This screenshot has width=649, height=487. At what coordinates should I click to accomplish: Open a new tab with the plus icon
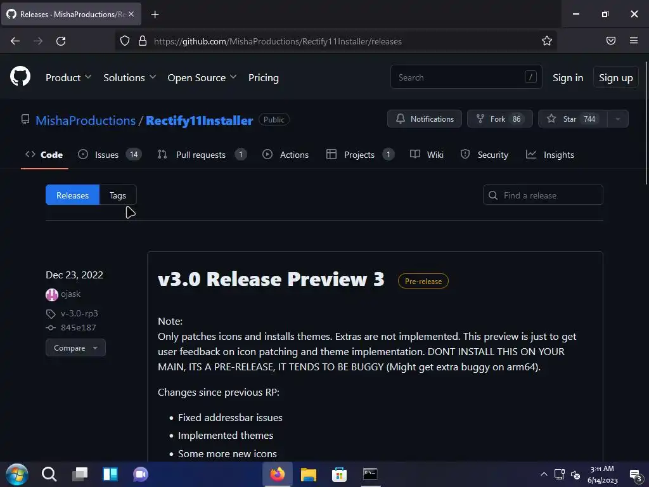coord(155,15)
